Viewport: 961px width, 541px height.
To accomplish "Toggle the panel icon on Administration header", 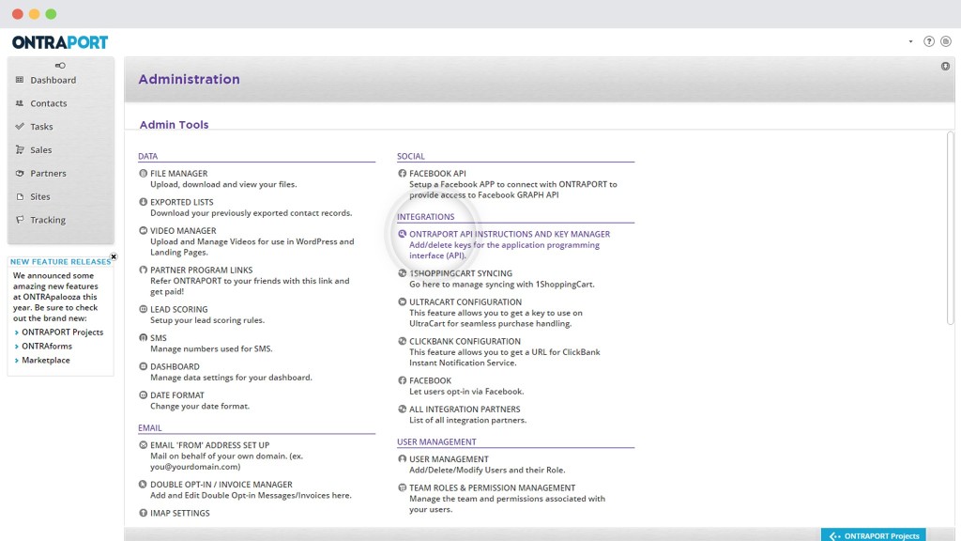I will tap(945, 67).
